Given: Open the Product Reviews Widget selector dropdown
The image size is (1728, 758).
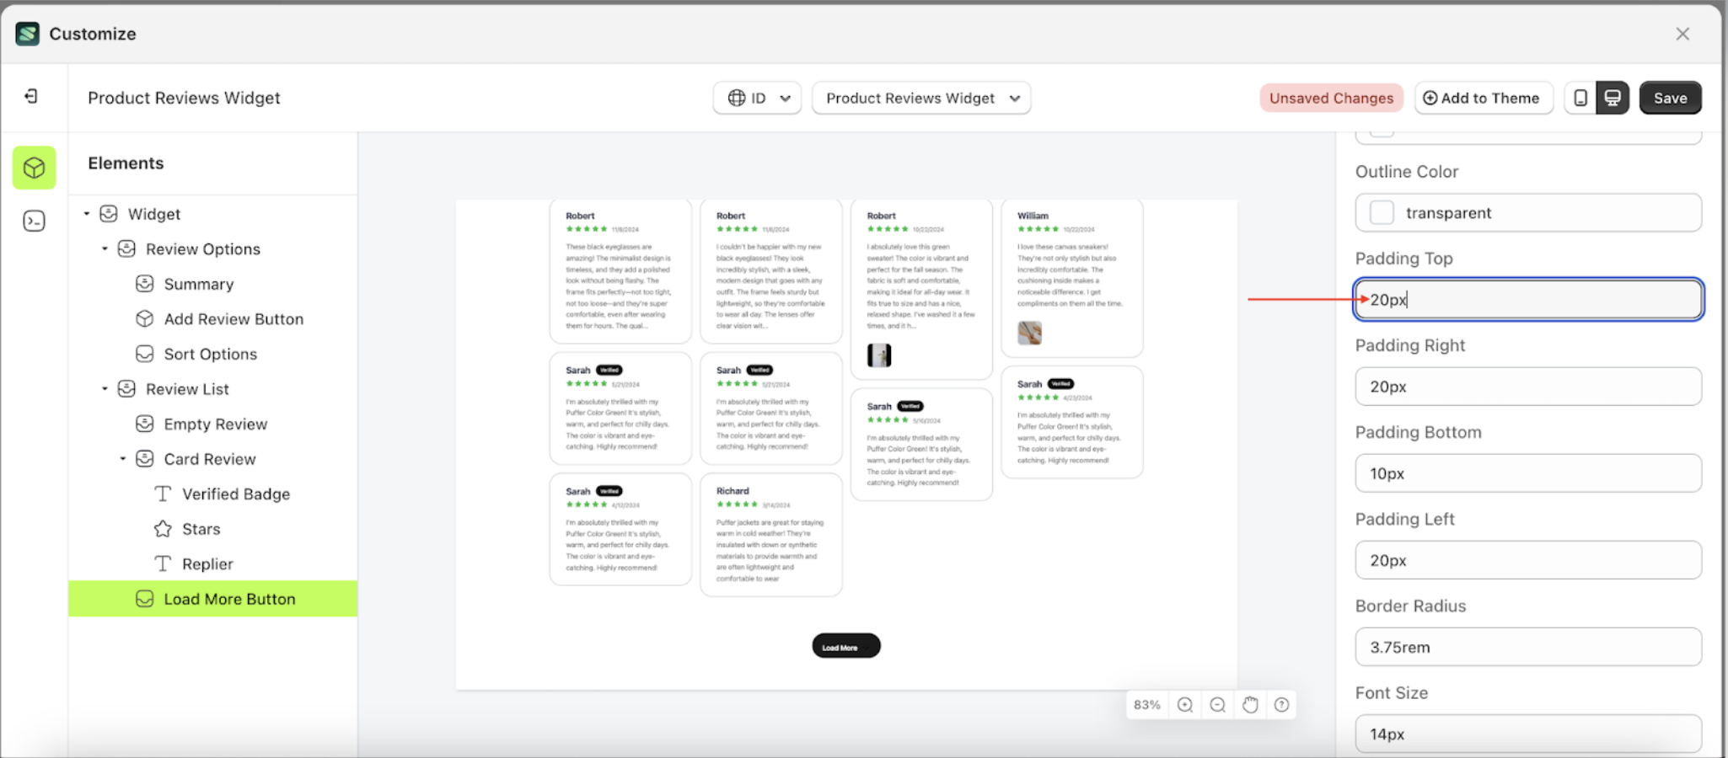Looking at the screenshot, I should pos(920,98).
